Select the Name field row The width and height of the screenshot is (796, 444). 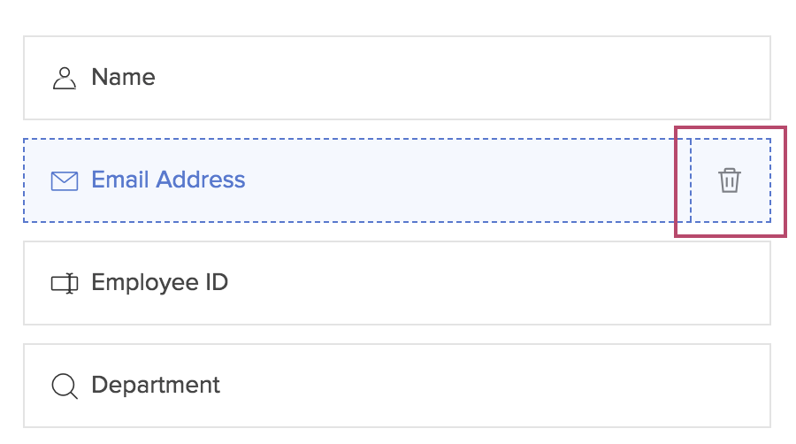pos(396,78)
